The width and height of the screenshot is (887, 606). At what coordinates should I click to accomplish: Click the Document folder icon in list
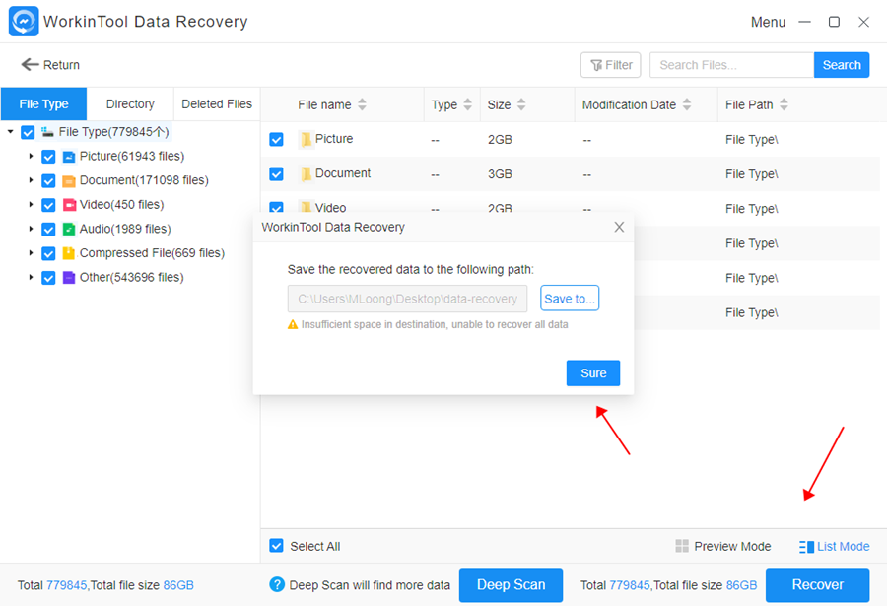pyautogui.click(x=306, y=173)
